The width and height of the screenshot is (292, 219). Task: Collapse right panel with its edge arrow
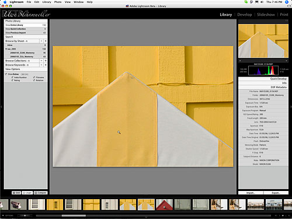291,107
